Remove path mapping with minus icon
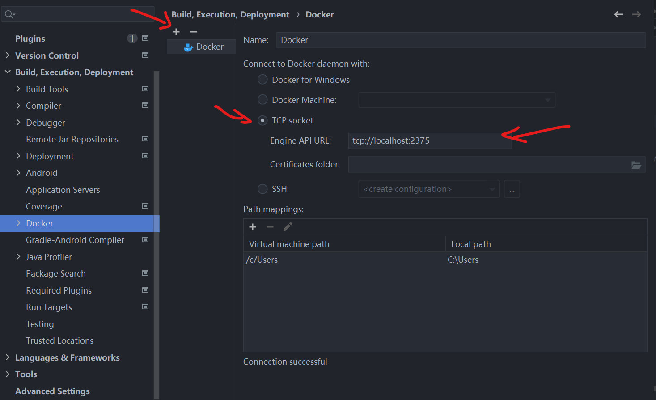The image size is (656, 400). click(x=270, y=227)
